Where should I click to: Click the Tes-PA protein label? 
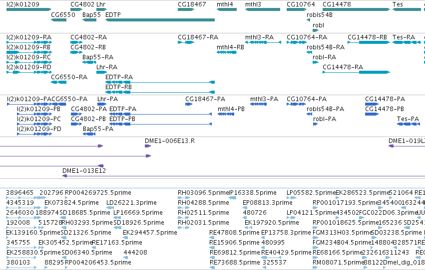coord(408,119)
